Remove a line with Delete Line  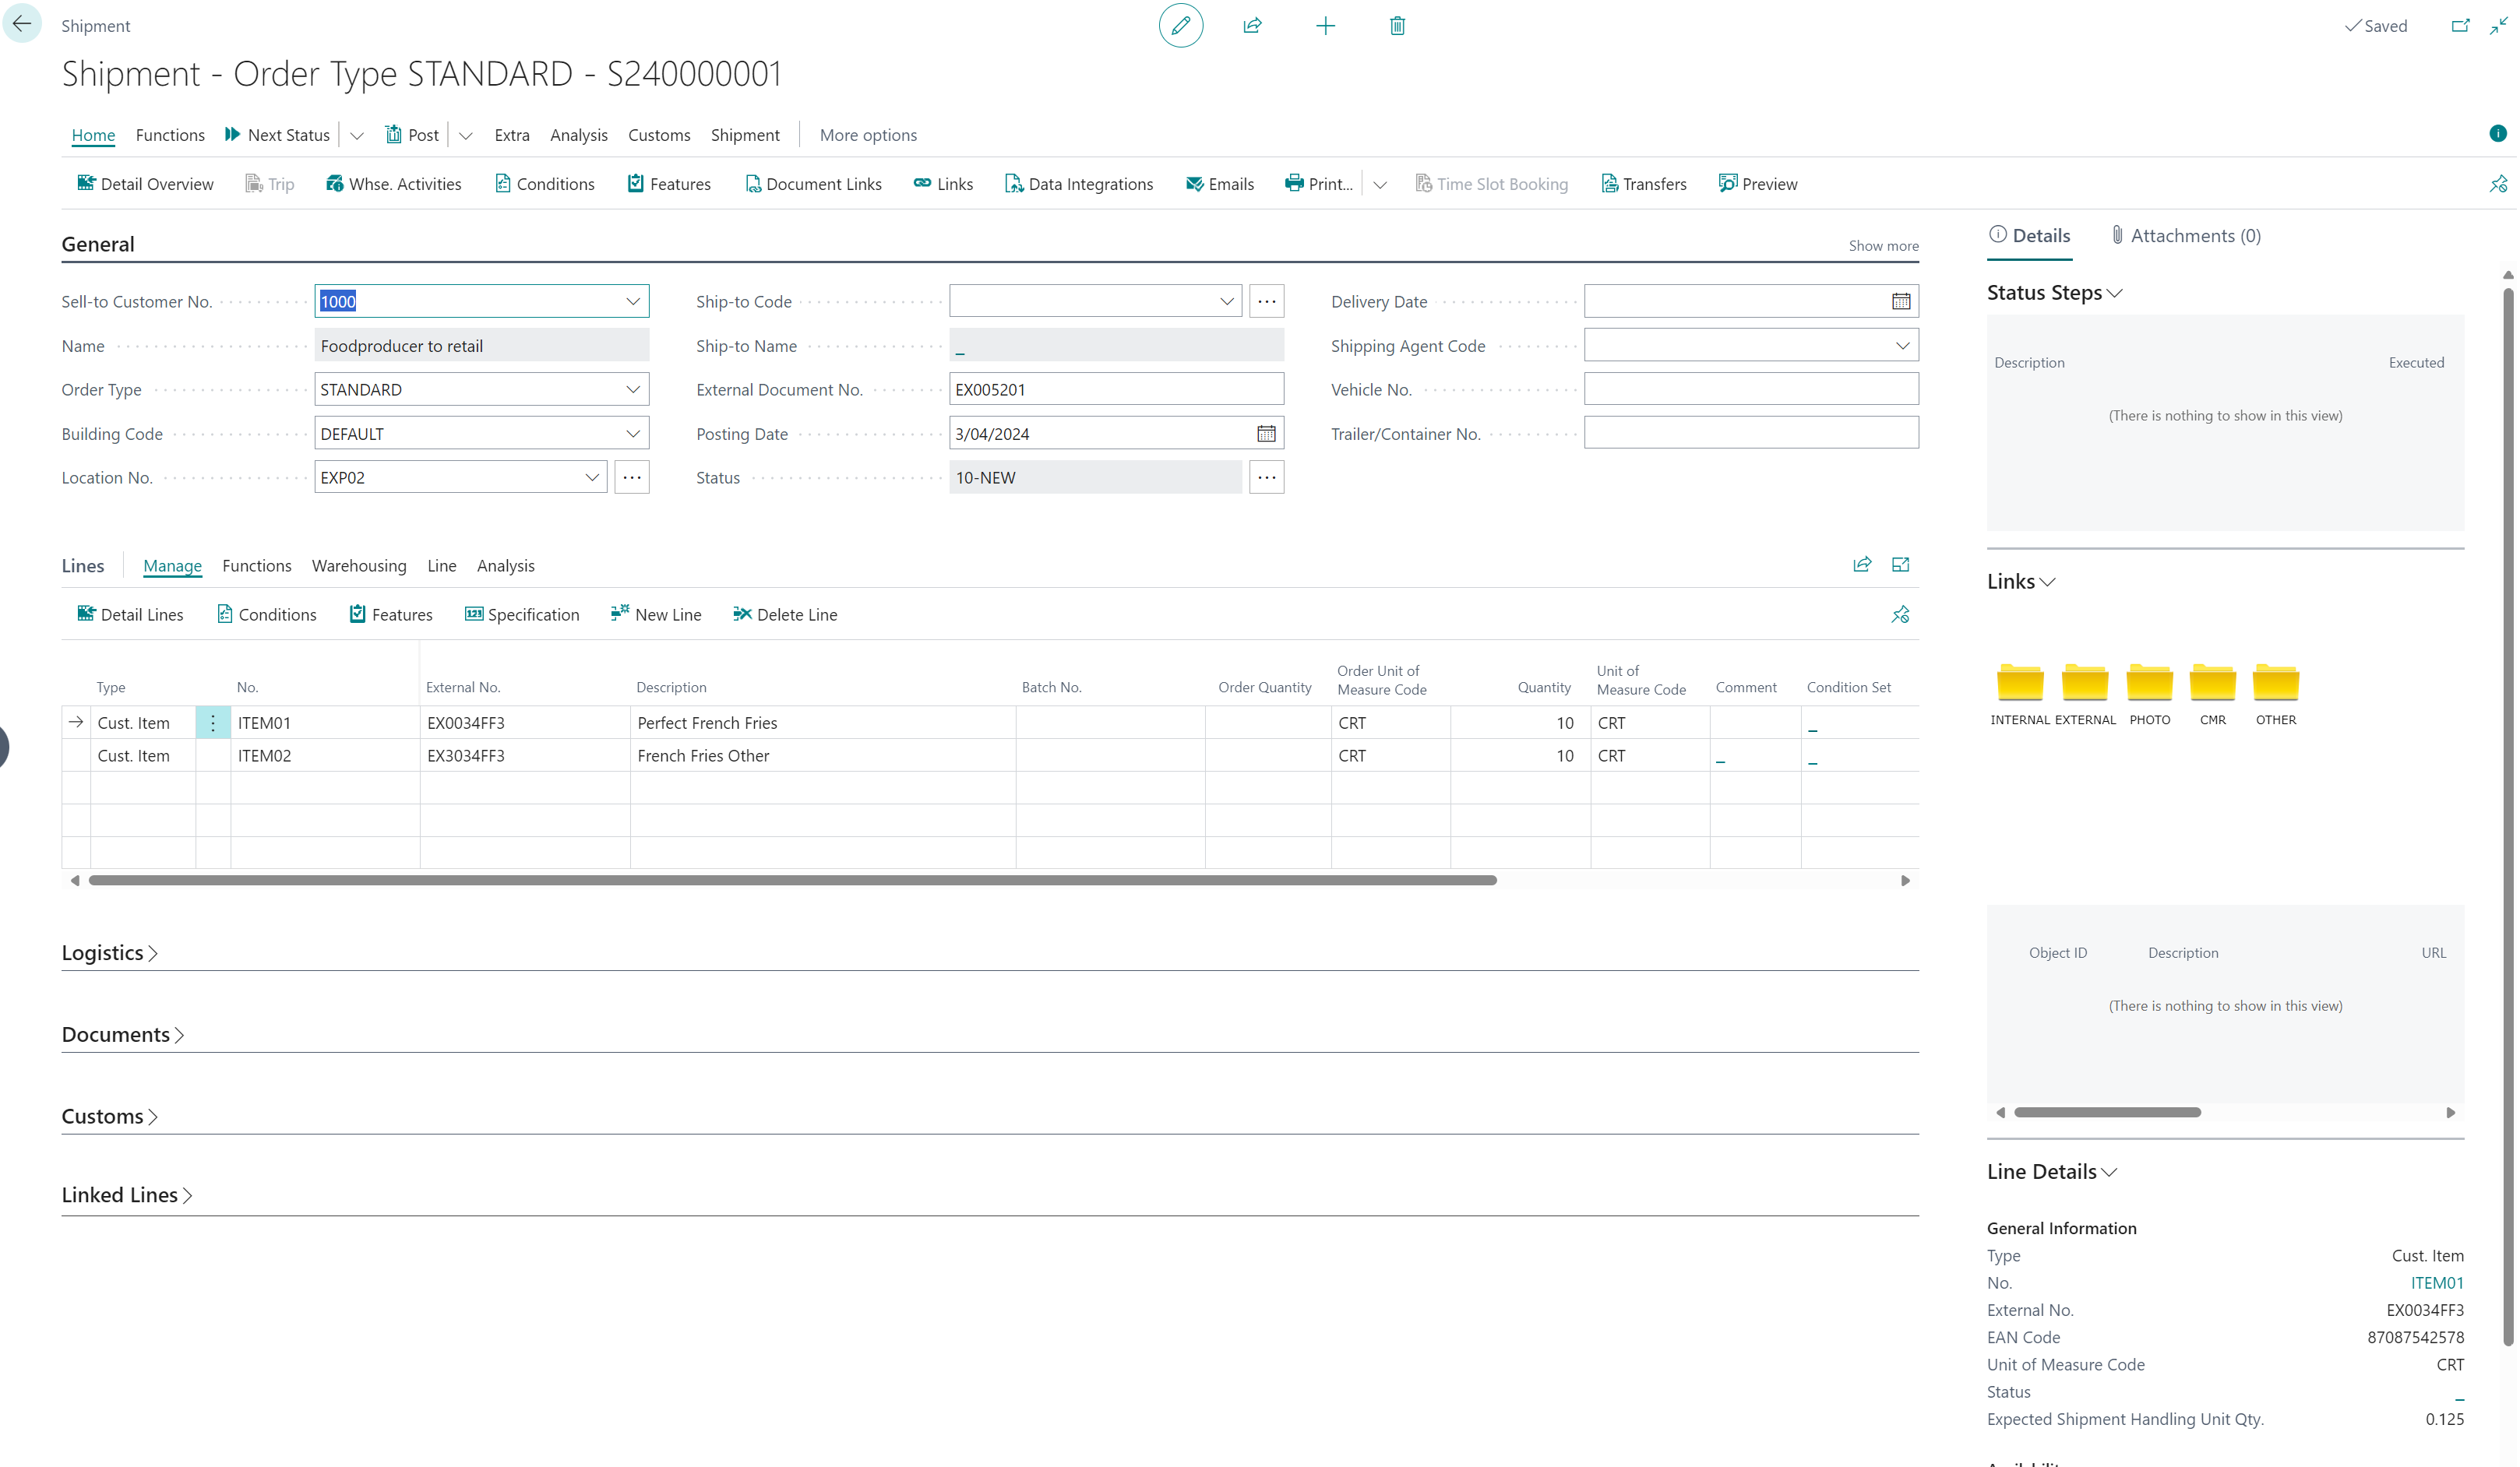784,614
